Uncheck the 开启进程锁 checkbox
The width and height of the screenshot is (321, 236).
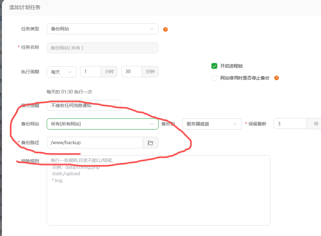[214, 66]
